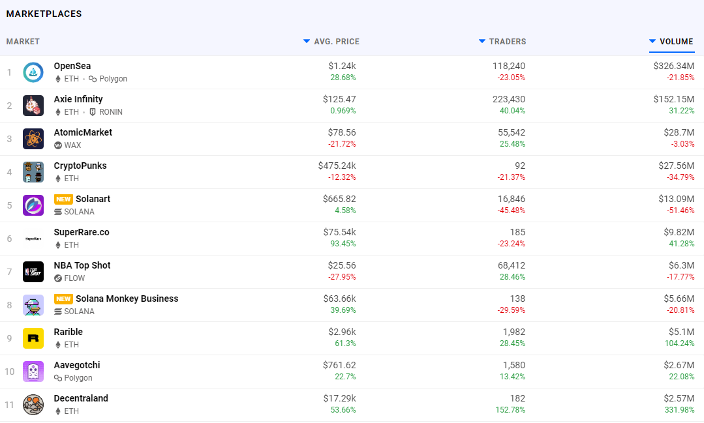This screenshot has height=423, width=704.
Task: Click the yellow Rarible logo
Action: pyautogui.click(x=33, y=338)
